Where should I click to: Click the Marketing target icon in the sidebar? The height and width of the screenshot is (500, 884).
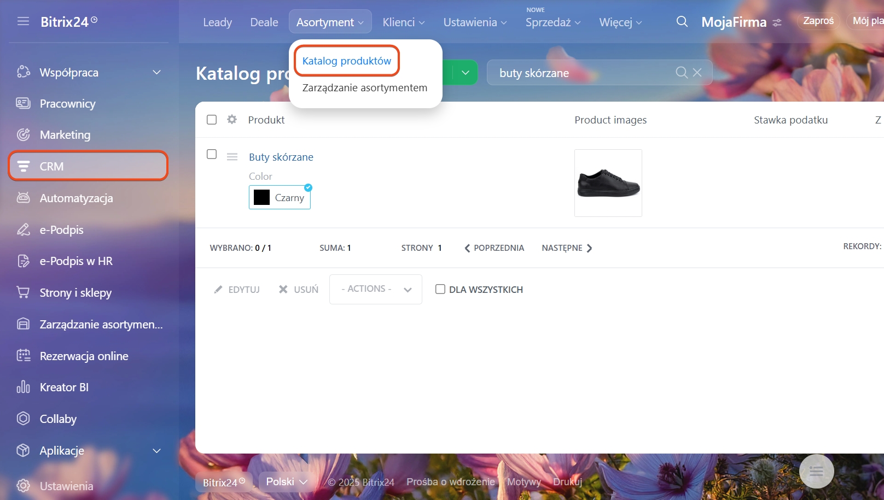pyautogui.click(x=23, y=135)
